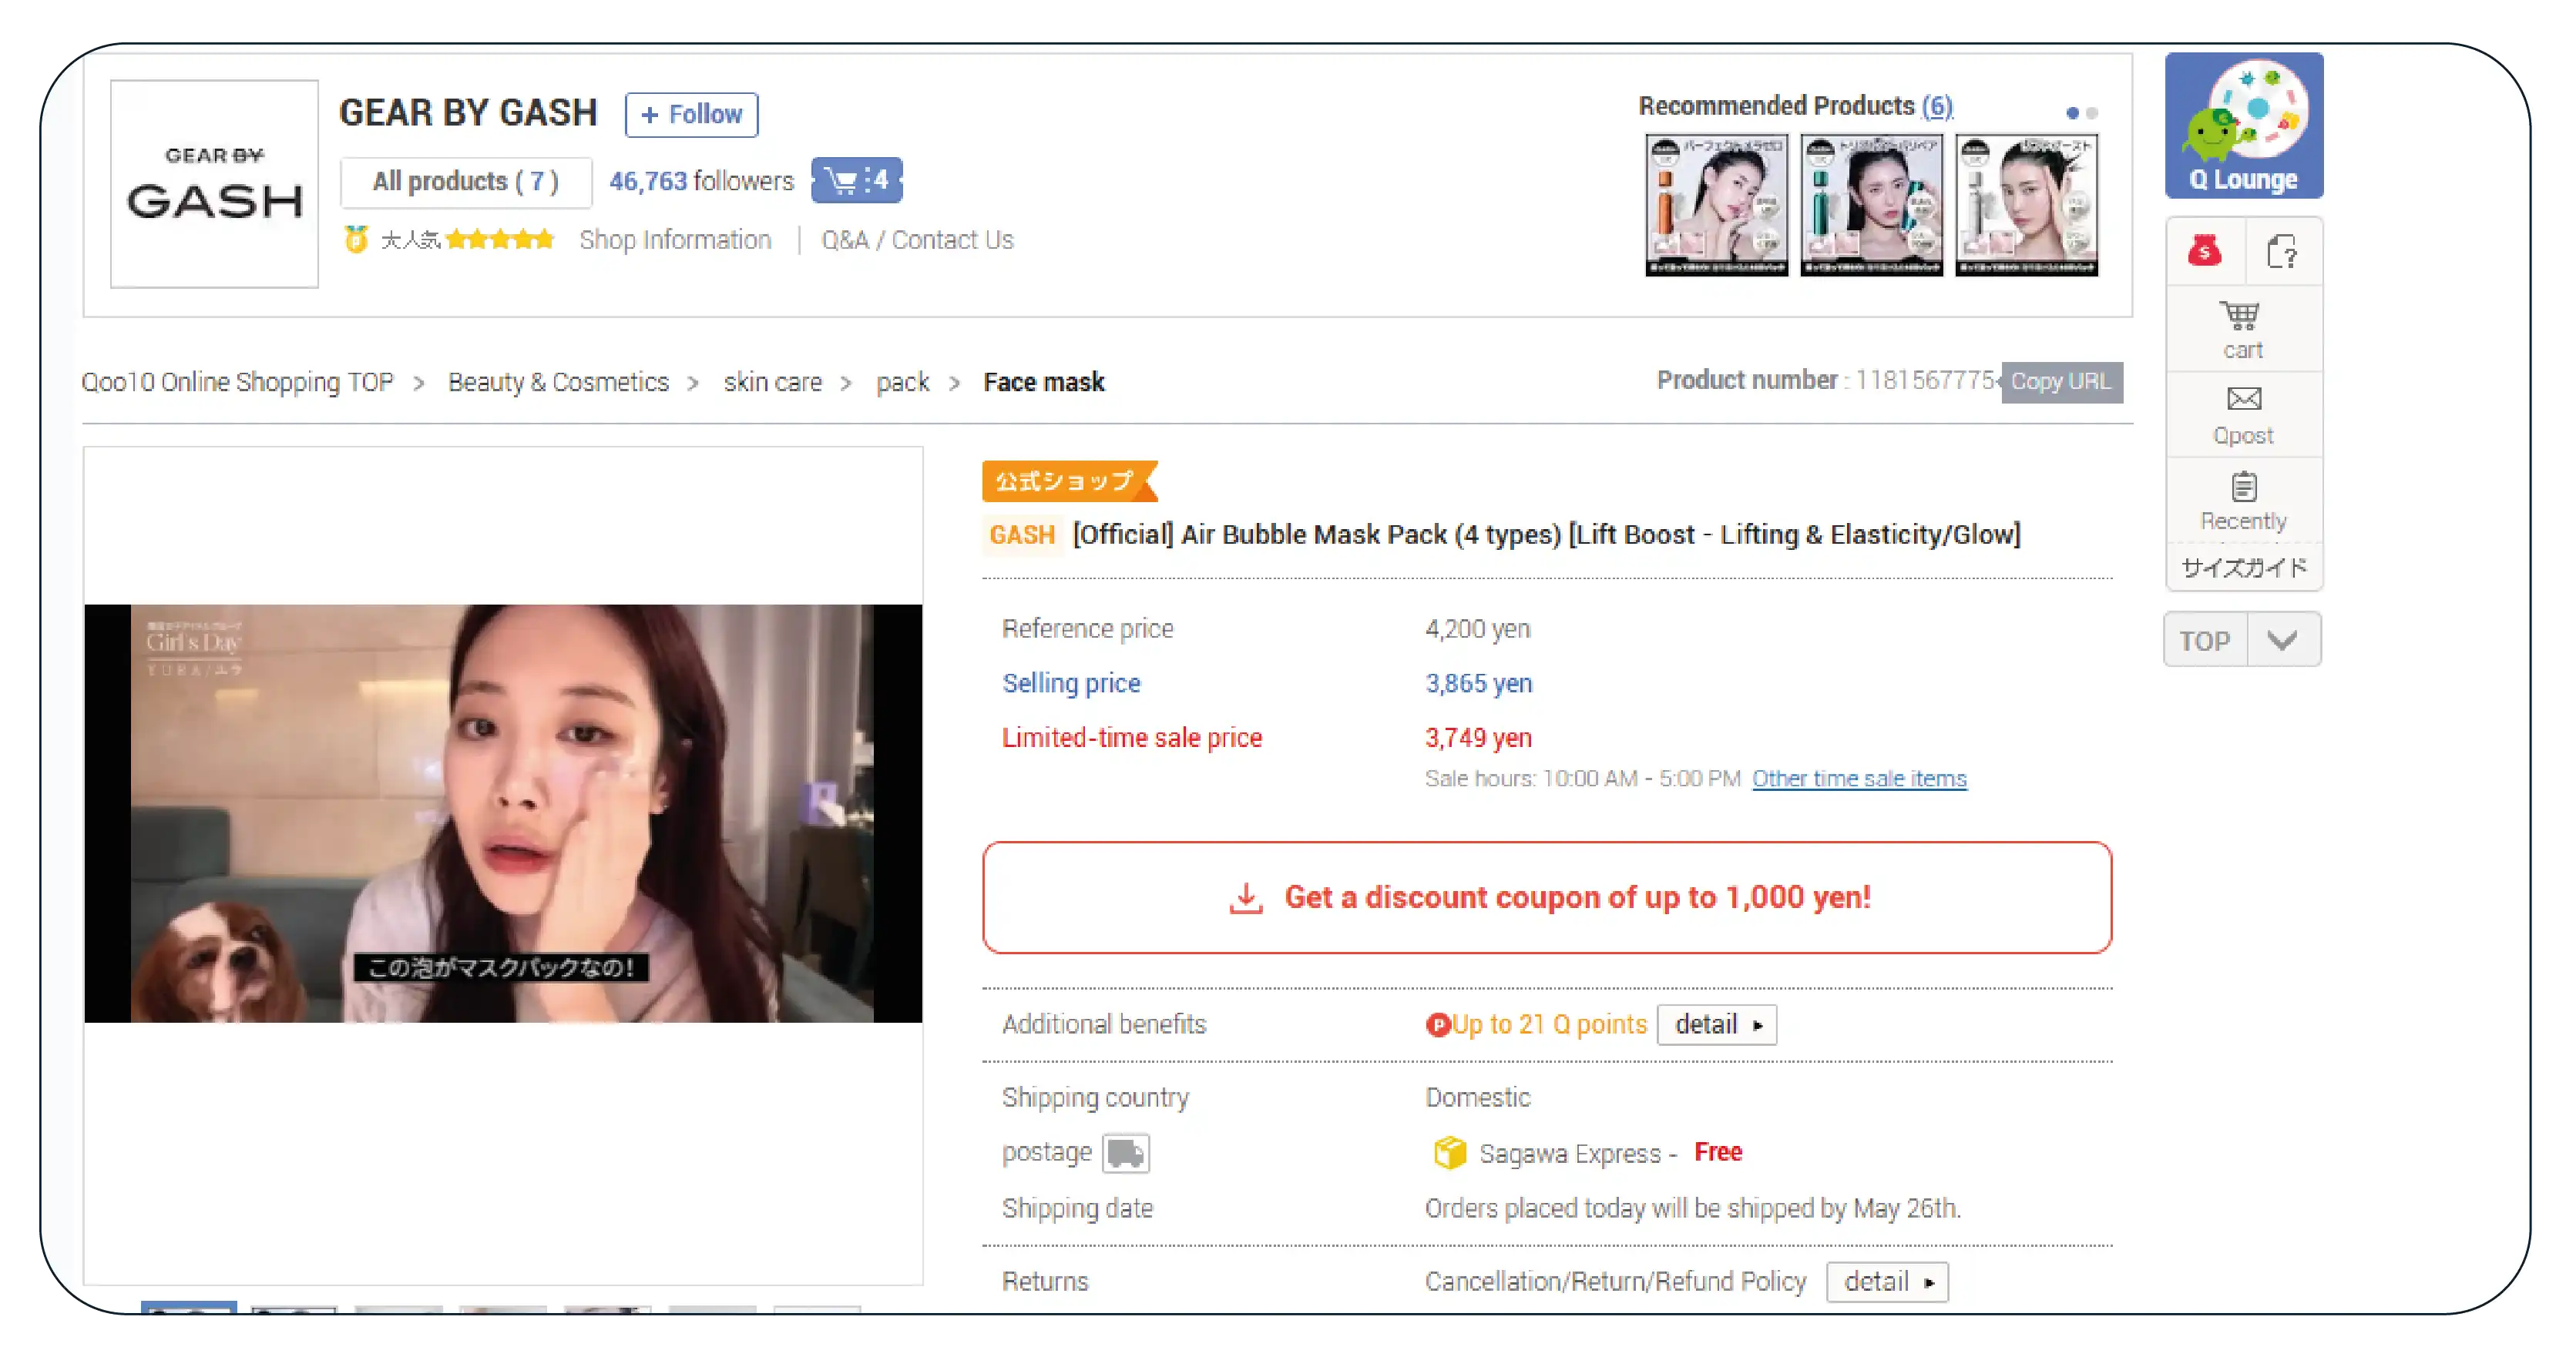Show second page of recommended products carousel
The image size is (2576, 1357).
point(2092,113)
